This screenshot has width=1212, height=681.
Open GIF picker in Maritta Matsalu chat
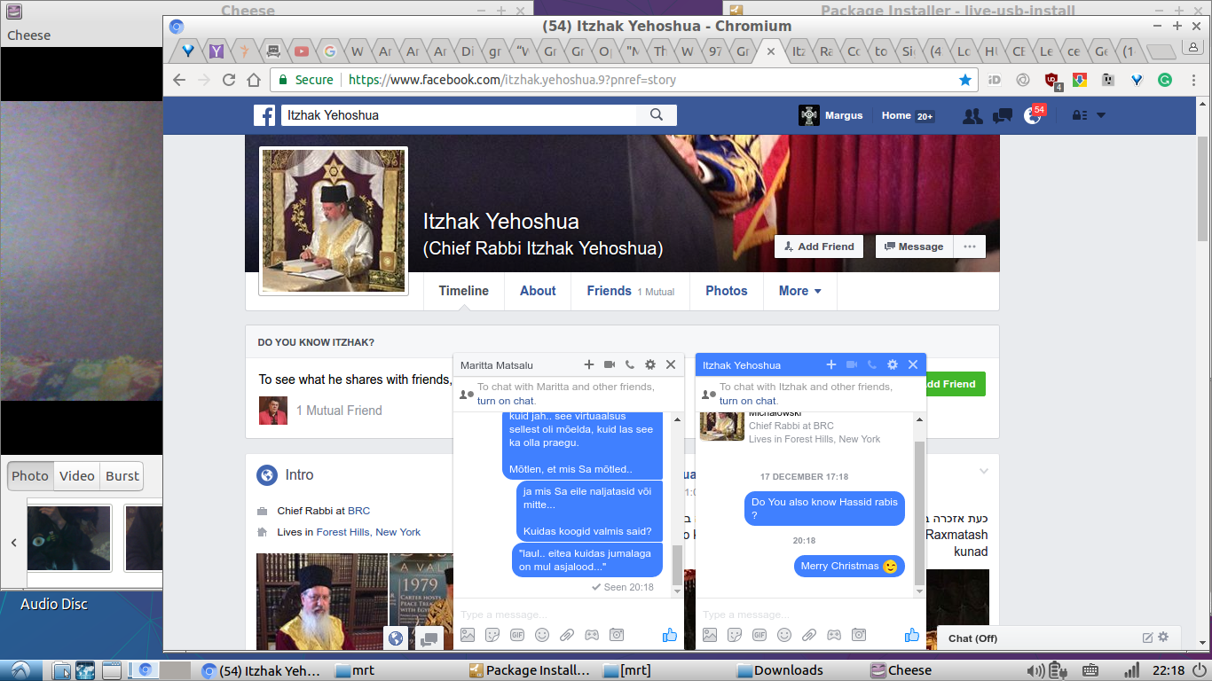(517, 635)
